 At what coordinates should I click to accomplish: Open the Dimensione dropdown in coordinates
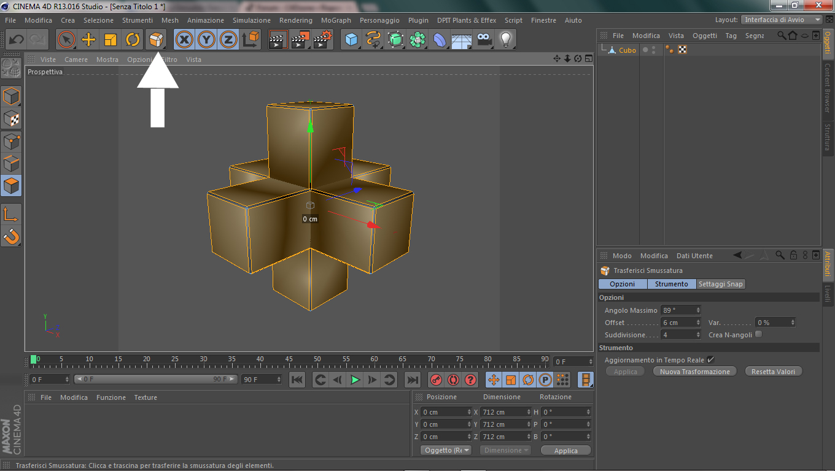tap(505, 450)
